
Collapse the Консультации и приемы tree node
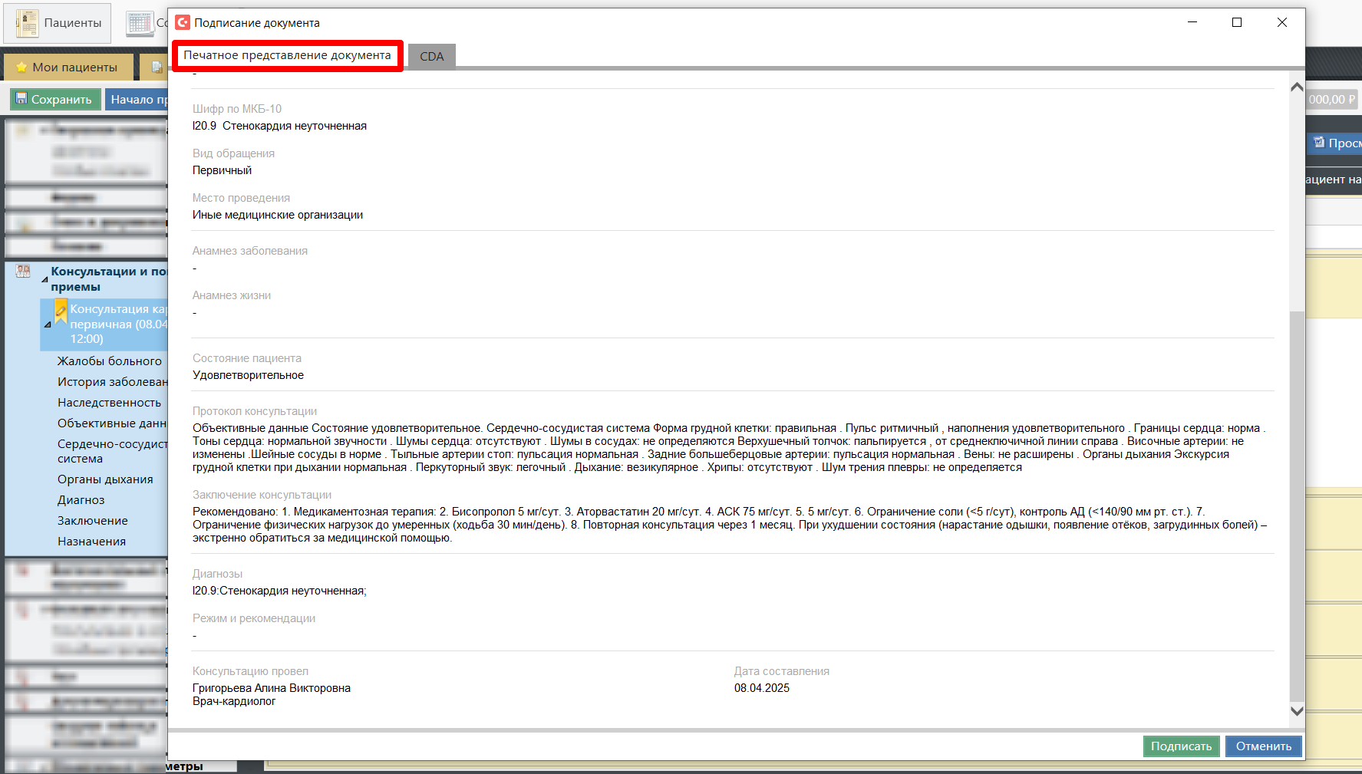45,279
